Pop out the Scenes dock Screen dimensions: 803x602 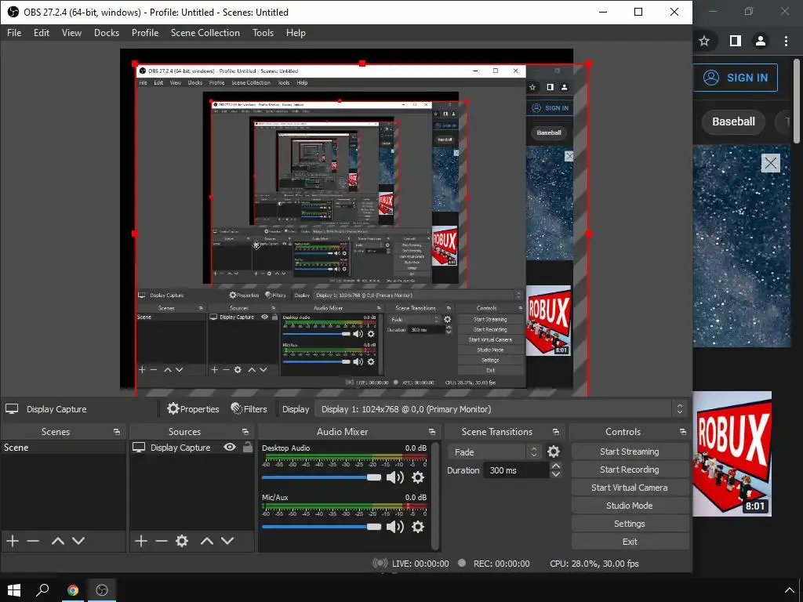coord(117,432)
